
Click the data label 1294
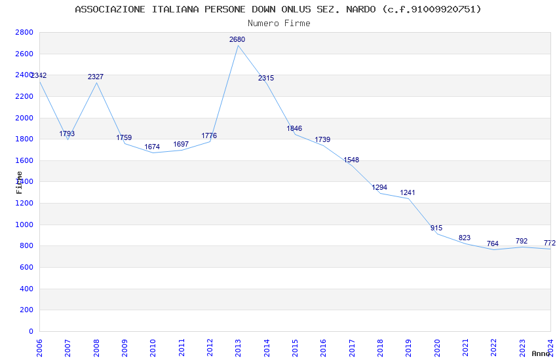[x=379, y=187]
